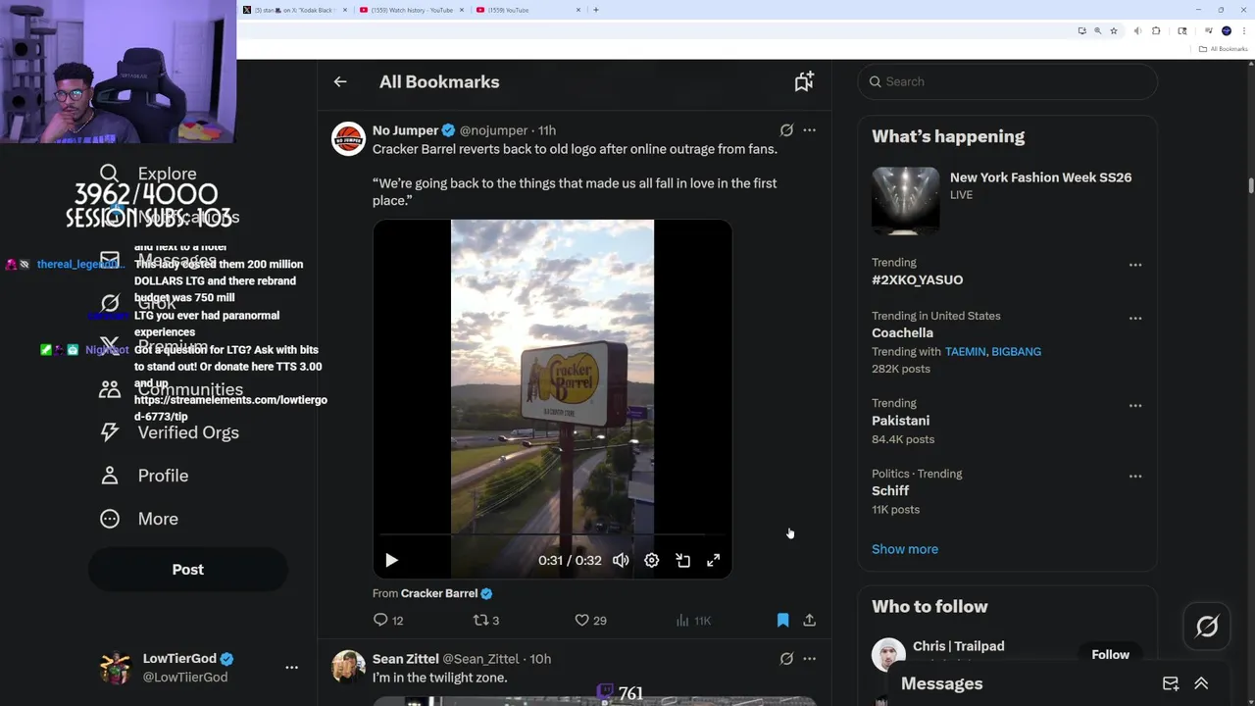Open the Chrome profile avatar
This screenshot has width=1255, height=706.
(x=1226, y=30)
